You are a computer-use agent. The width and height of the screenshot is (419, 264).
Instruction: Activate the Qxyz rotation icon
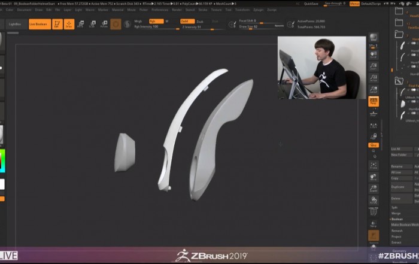[x=374, y=145]
